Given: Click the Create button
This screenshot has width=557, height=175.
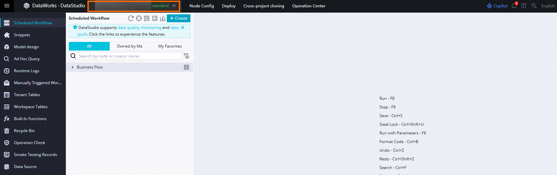Looking at the screenshot, I should [x=179, y=18].
